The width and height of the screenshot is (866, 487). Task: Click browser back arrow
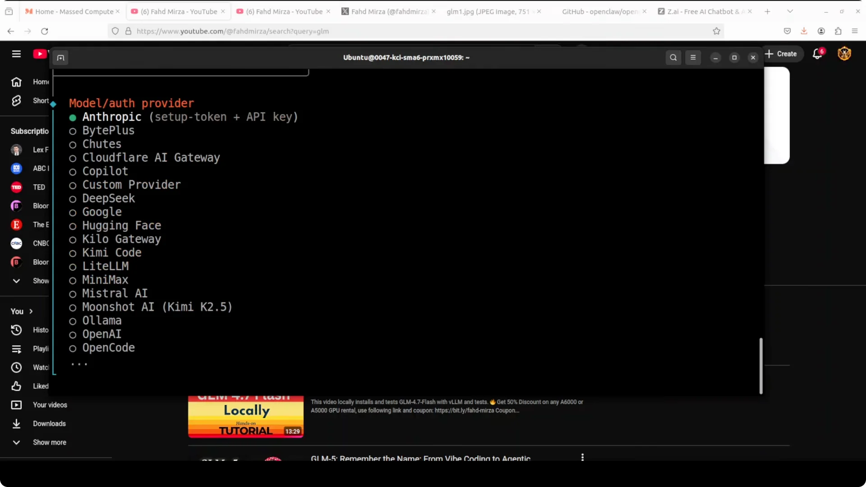pos(11,31)
